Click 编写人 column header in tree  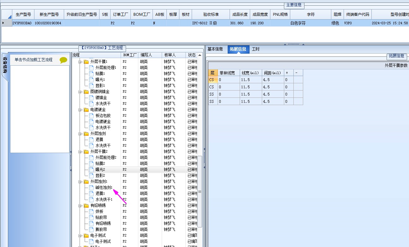150,55
